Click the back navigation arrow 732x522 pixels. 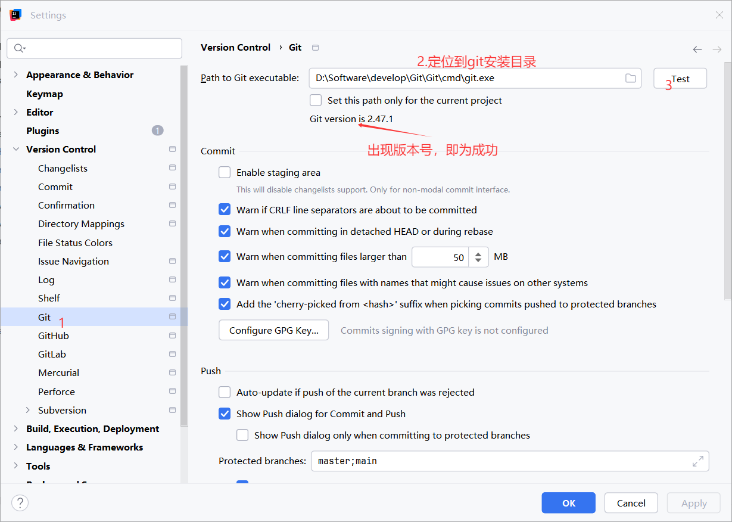tap(697, 49)
